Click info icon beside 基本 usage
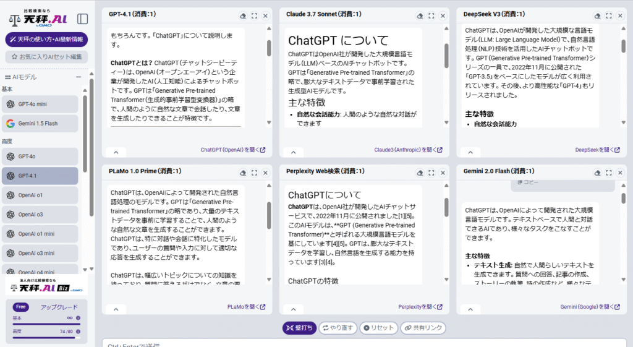 79,319
